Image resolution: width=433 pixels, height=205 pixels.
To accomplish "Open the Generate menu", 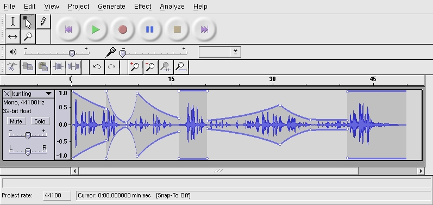I will coord(111,7).
